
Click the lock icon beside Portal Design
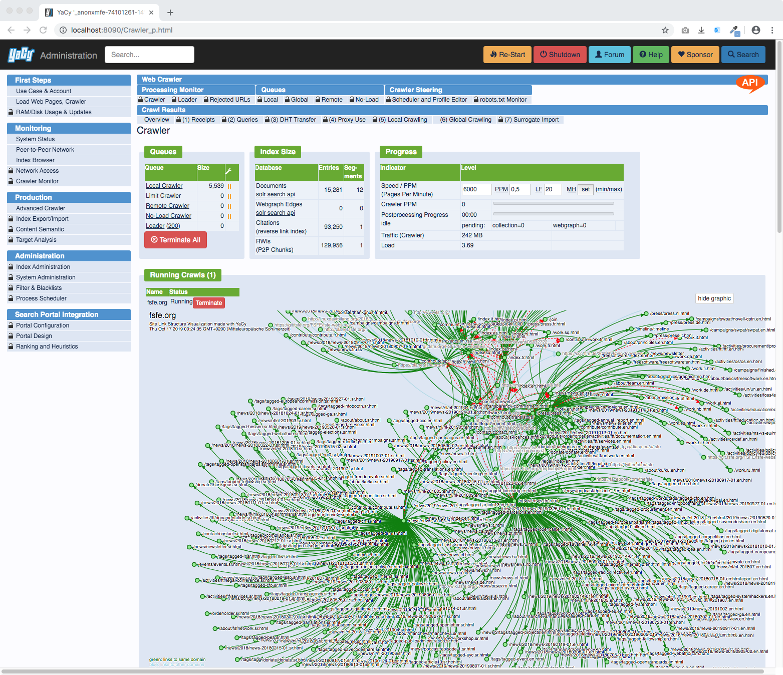(11, 336)
